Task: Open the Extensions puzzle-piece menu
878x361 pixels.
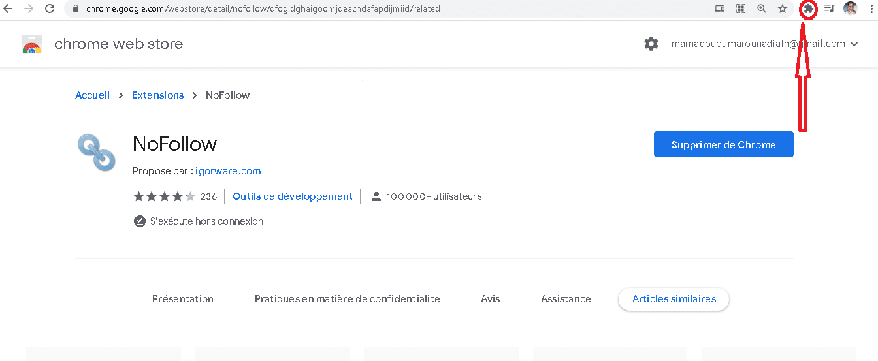Action: [x=809, y=8]
